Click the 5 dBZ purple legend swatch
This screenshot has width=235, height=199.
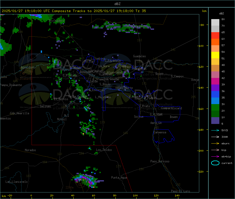click(x=215, y=121)
